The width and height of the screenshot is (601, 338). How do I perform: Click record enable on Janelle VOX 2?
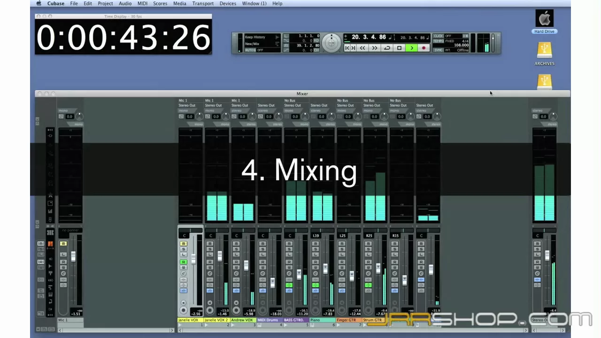210,310
